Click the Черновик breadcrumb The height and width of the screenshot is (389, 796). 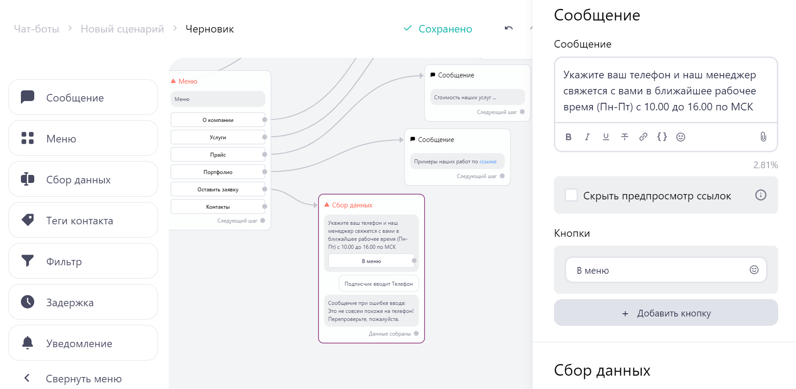pyautogui.click(x=210, y=29)
